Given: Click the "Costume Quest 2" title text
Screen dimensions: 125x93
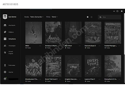Looking at the screenshot, I should click(x=90, y=46).
